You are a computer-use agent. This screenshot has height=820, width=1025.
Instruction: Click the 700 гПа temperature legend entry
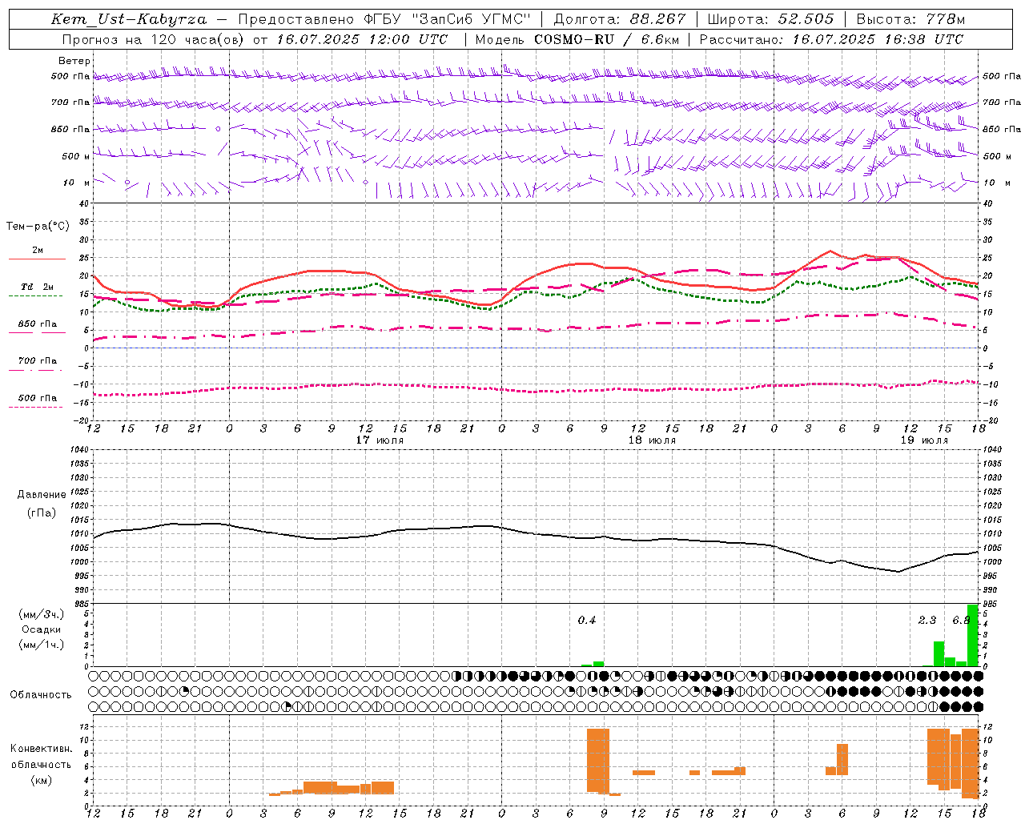(x=38, y=361)
